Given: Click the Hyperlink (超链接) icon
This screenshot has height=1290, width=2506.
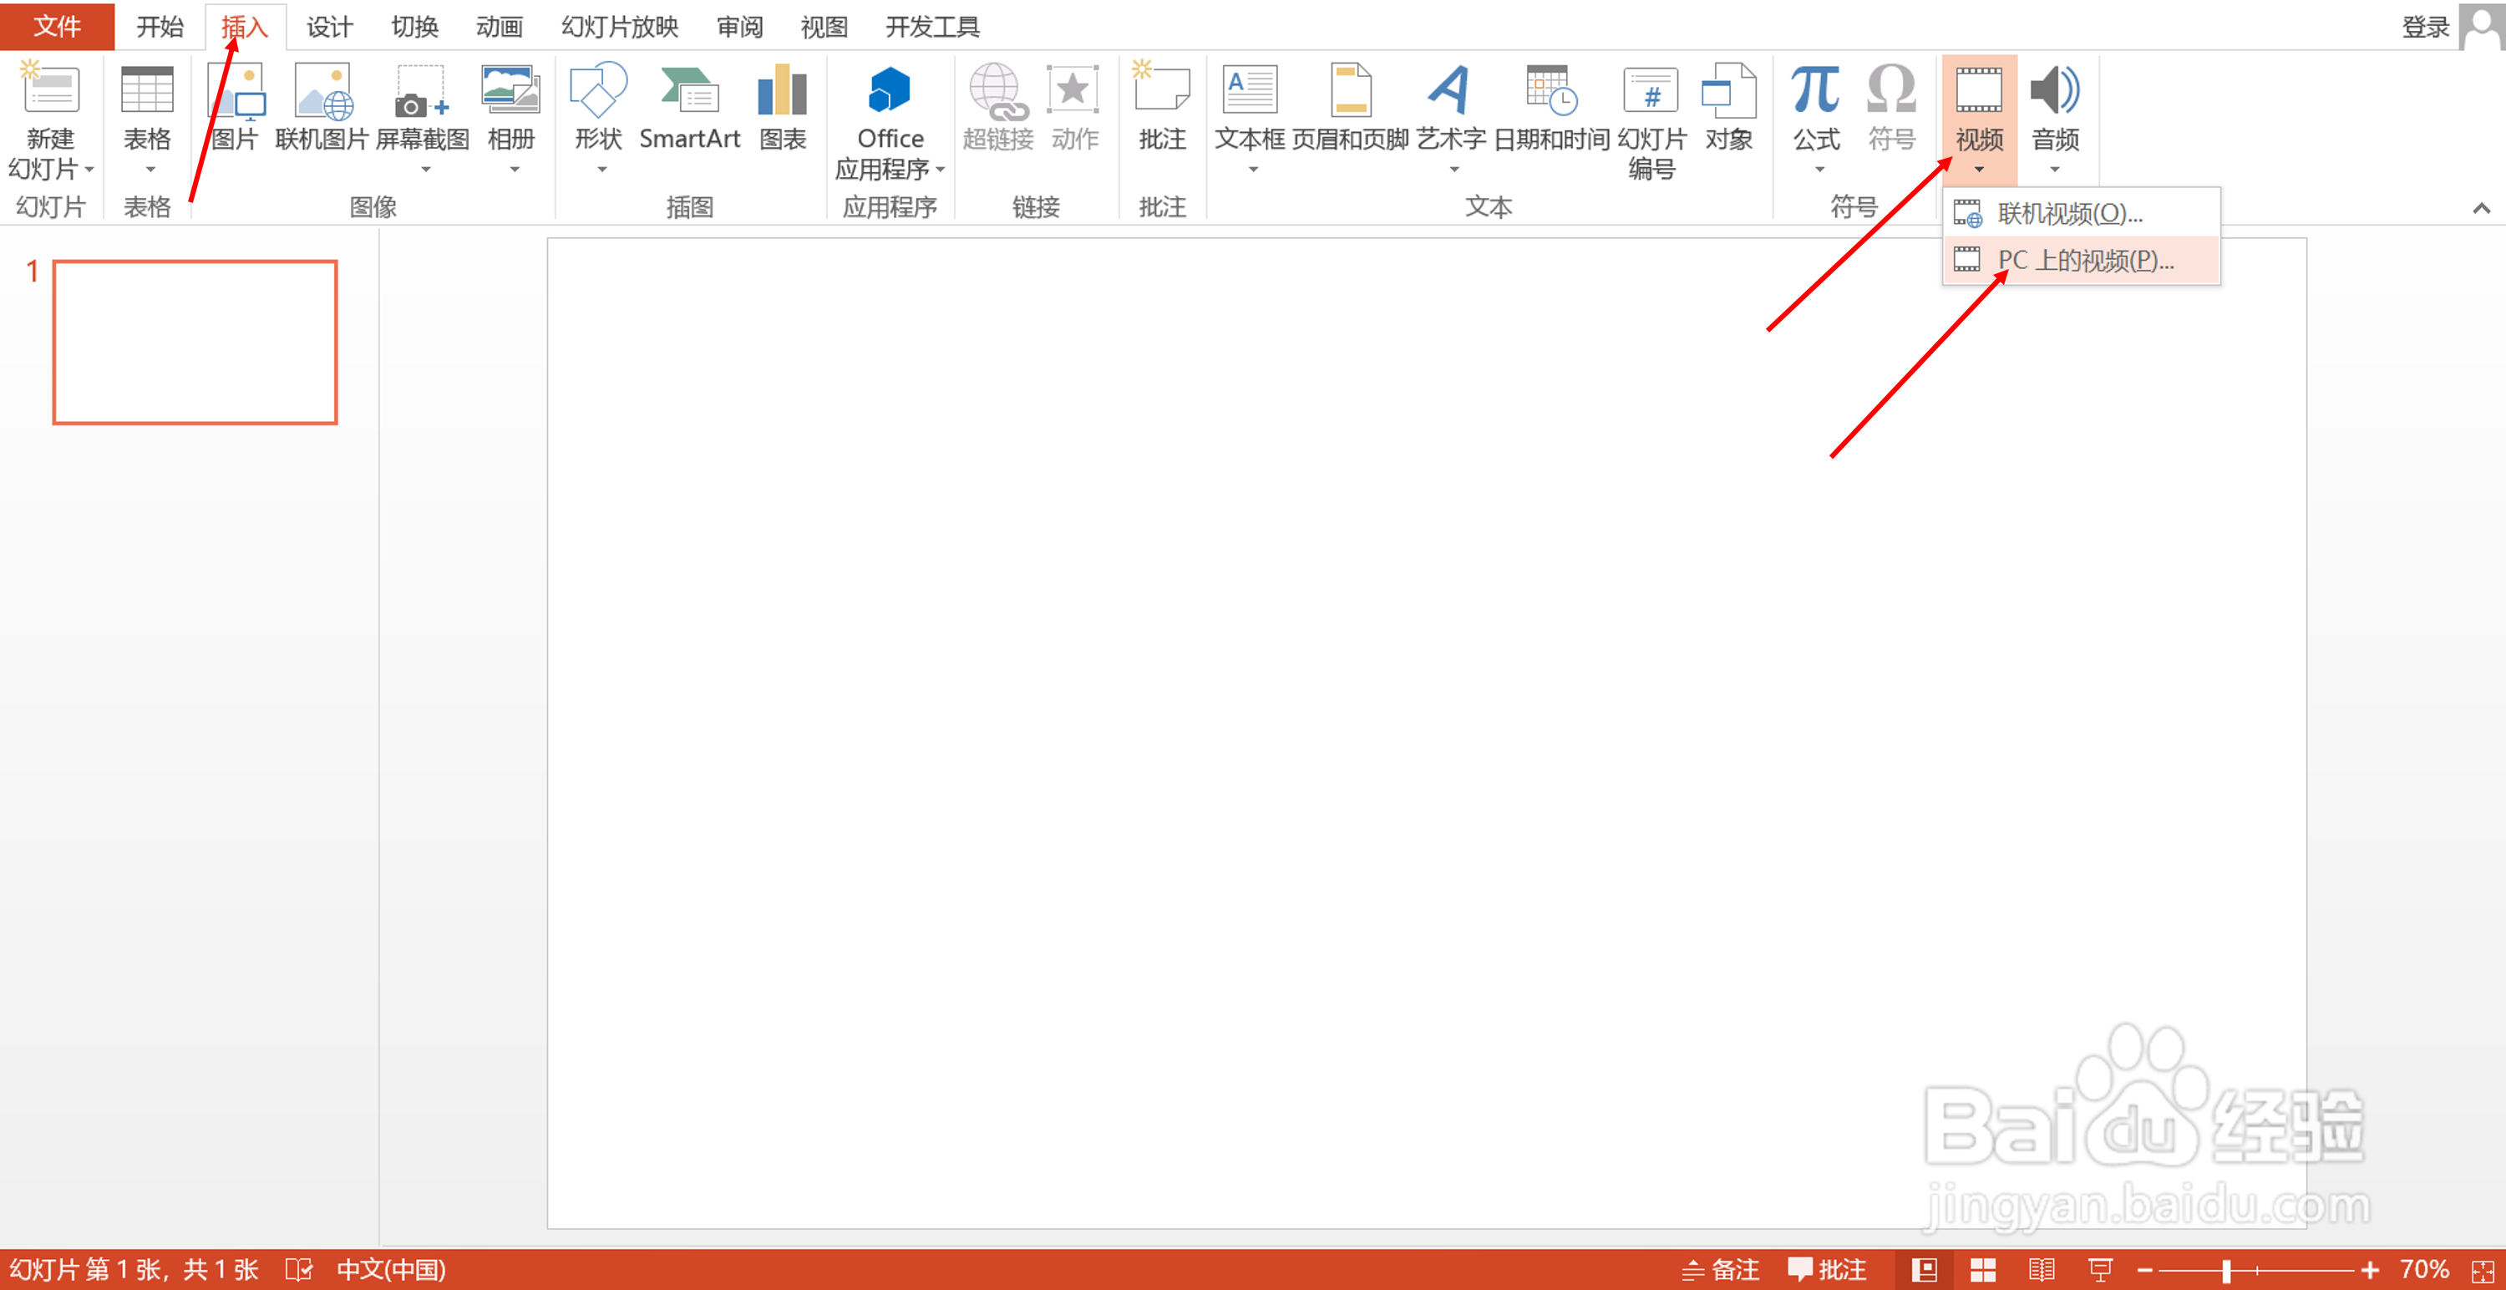Looking at the screenshot, I should 998,91.
